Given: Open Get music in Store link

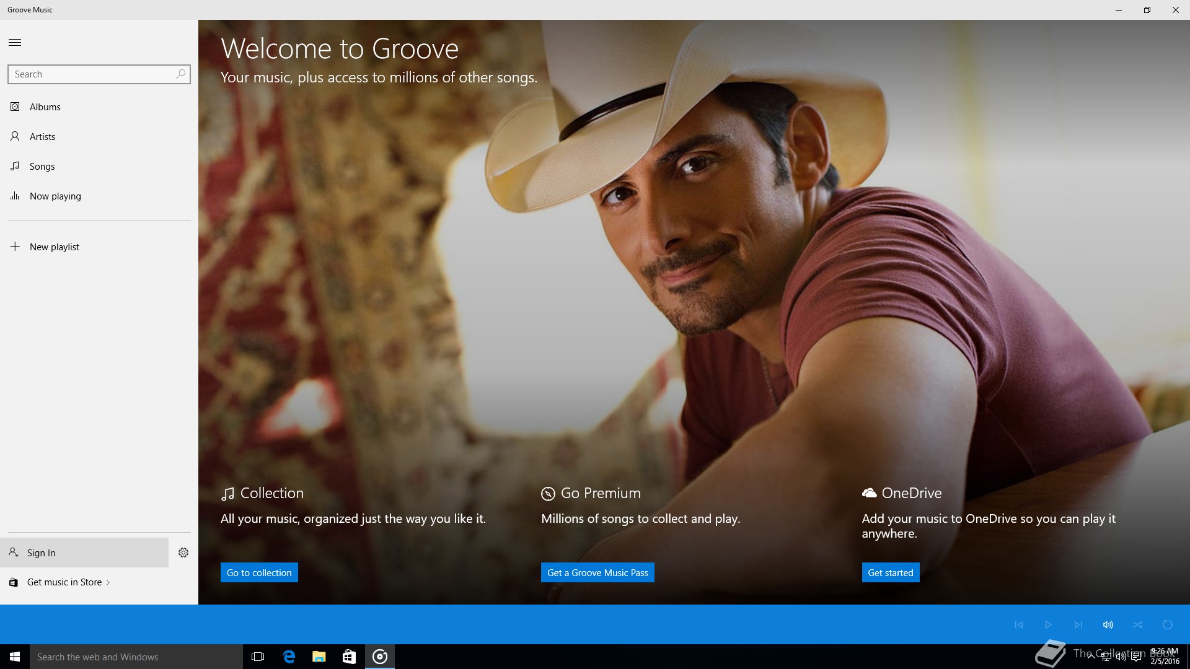Looking at the screenshot, I should (x=64, y=582).
